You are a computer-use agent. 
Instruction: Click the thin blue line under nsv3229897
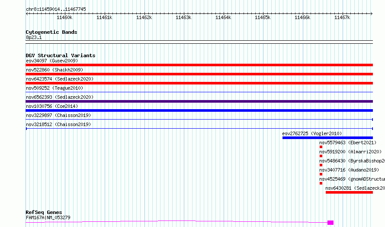click(x=199, y=120)
